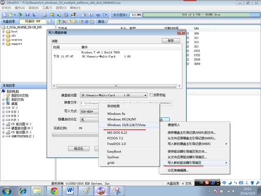Click the Windows Start orb
261x196 pixels.
tap(7, 191)
